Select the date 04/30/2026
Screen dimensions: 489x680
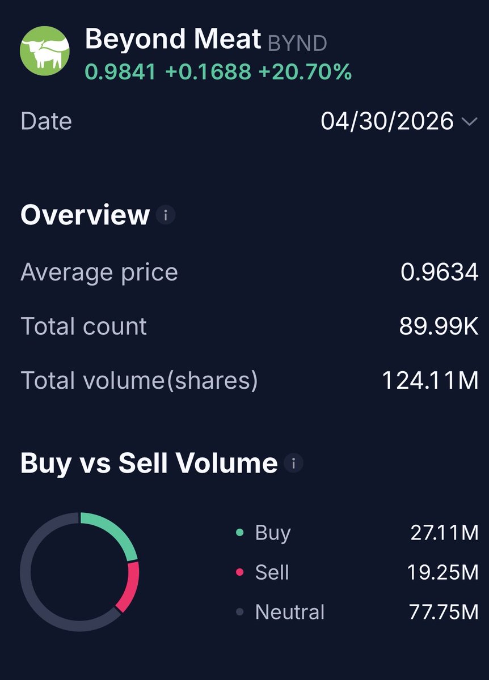click(387, 121)
